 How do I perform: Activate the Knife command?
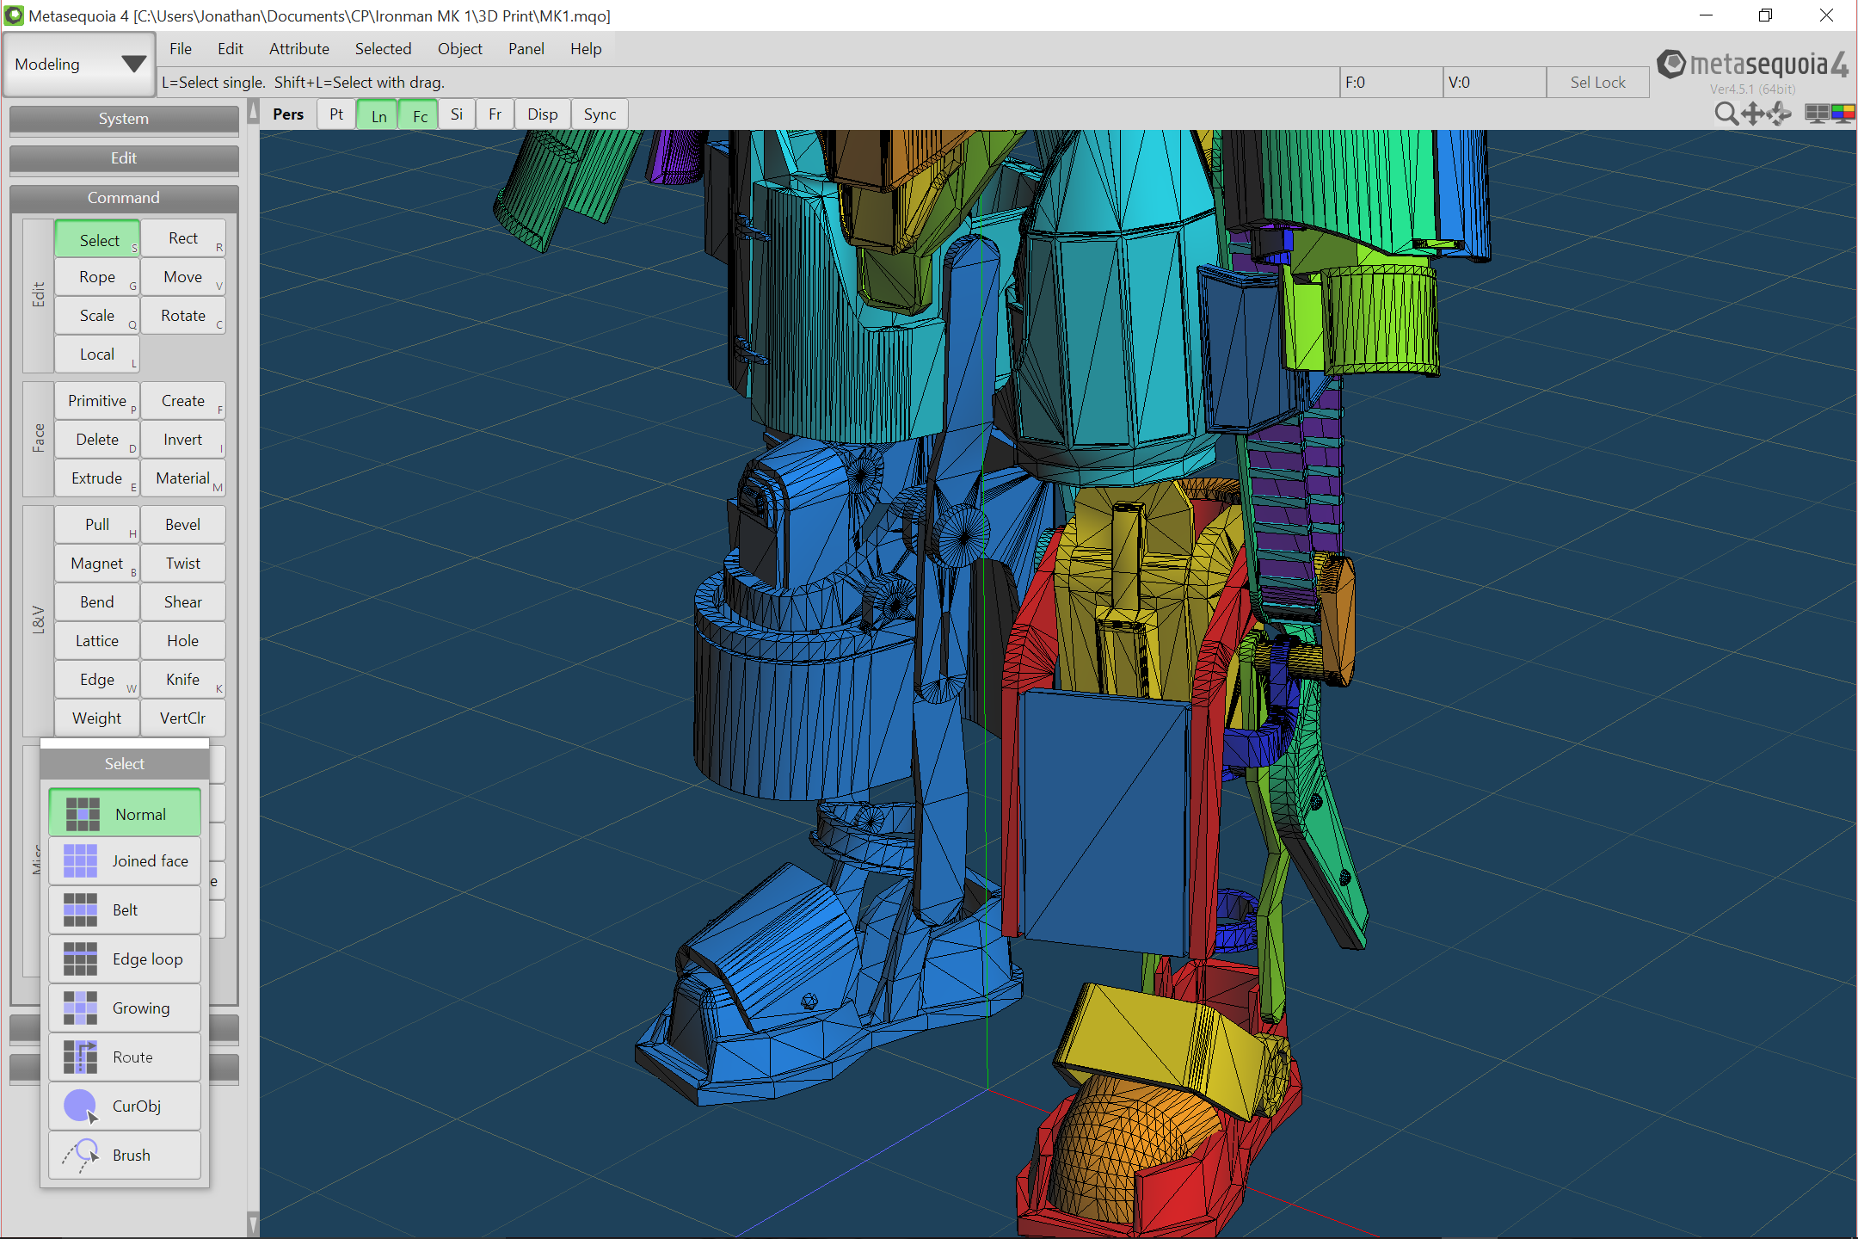[183, 680]
